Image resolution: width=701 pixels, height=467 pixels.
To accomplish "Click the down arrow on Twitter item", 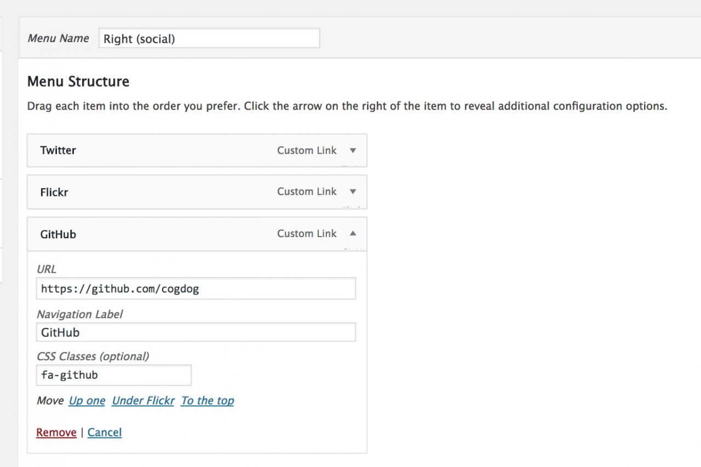I will pos(353,151).
